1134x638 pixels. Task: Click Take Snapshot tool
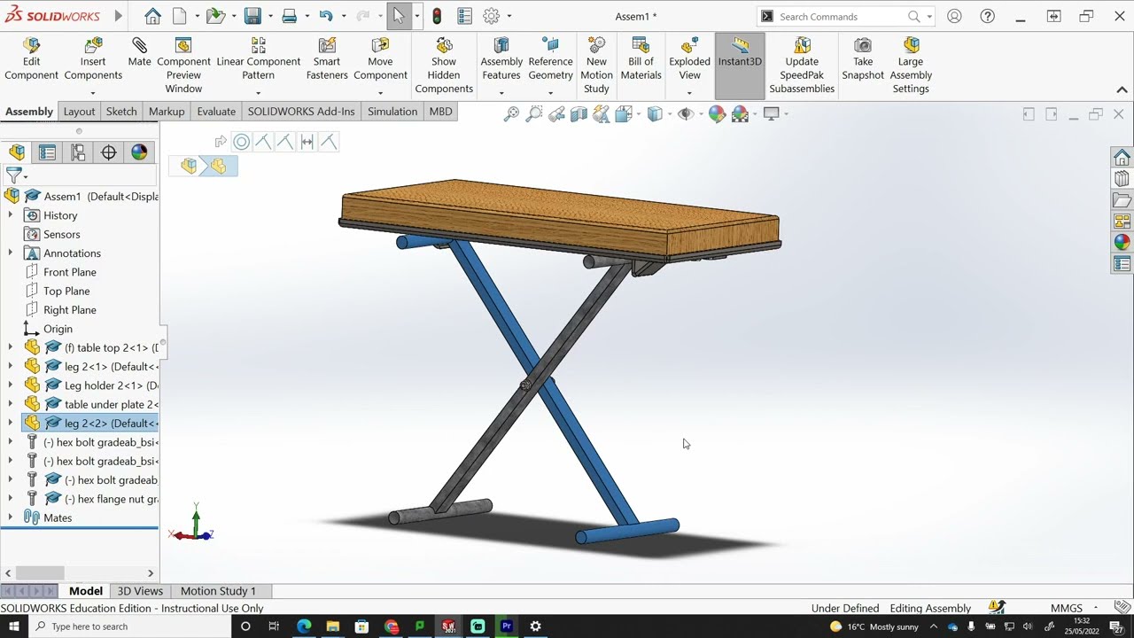pos(863,59)
